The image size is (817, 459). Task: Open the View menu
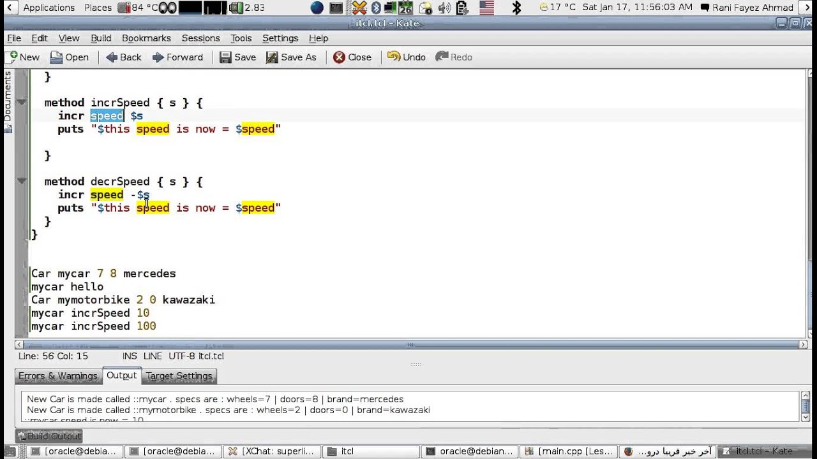pyautogui.click(x=69, y=38)
